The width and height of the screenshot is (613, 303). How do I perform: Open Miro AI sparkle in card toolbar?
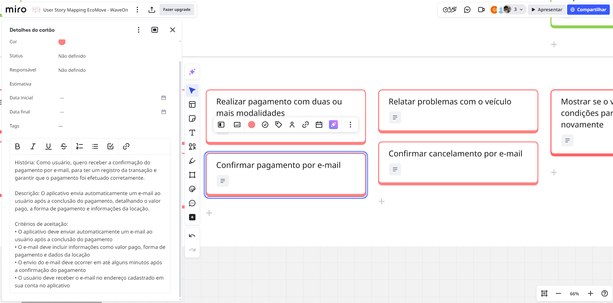pos(333,125)
